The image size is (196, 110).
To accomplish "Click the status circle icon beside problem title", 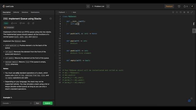I will [51, 19].
